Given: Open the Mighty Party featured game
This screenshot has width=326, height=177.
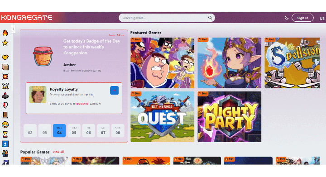Looking at the screenshot, I should (x=229, y=117).
